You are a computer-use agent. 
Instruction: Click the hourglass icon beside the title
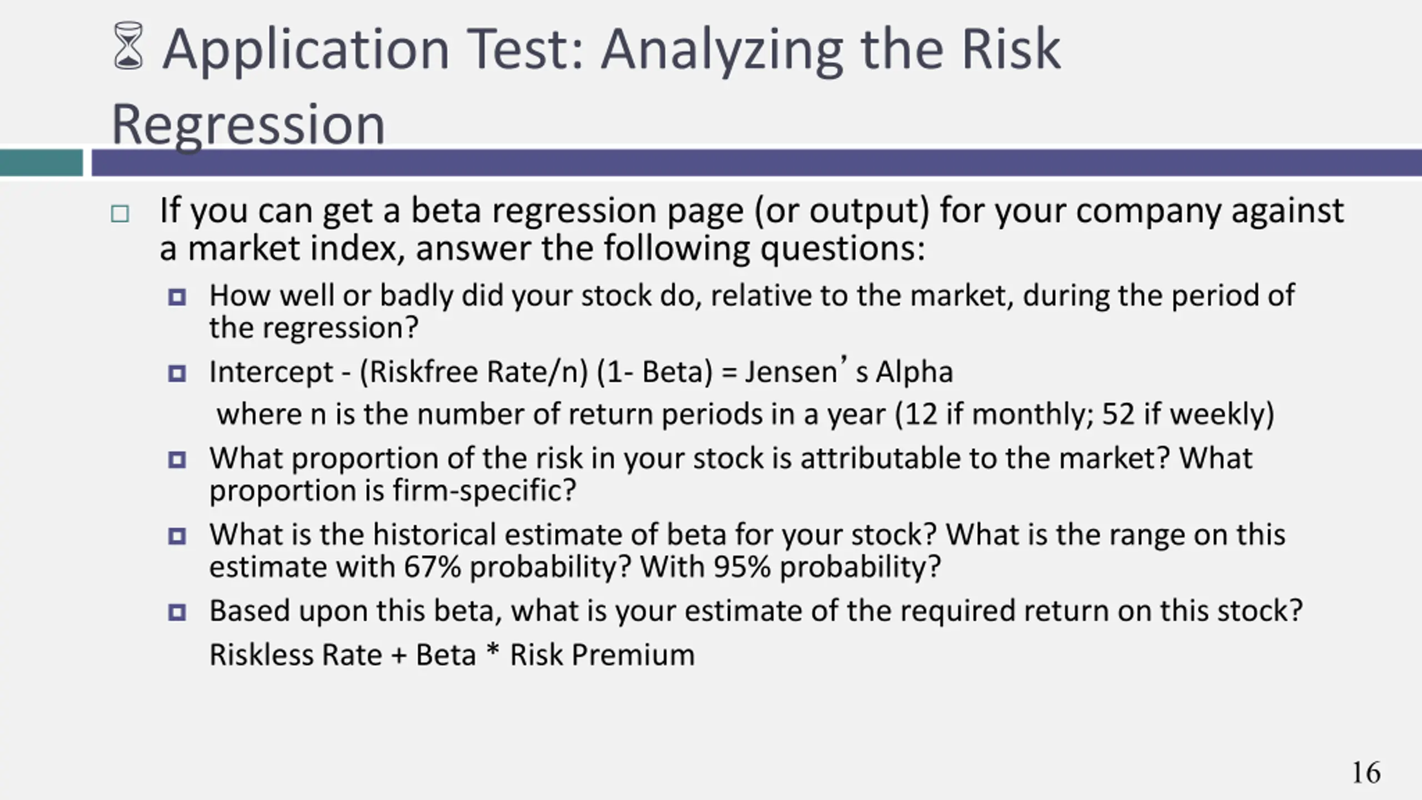click(x=128, y=46)
